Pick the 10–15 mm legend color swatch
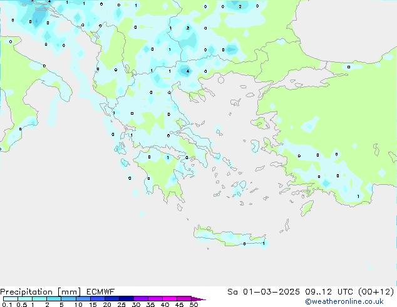The height and width of the screenshot is (307, 397). [x=83, y=299]
